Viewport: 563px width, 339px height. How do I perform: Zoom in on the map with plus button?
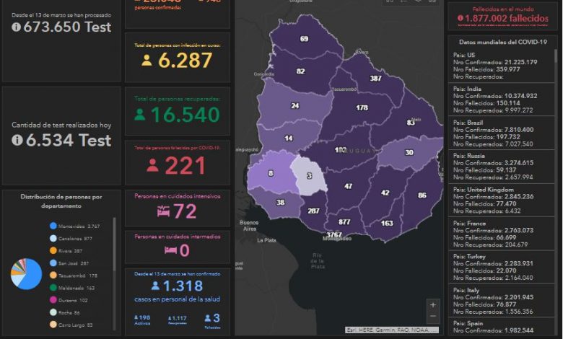432,304
